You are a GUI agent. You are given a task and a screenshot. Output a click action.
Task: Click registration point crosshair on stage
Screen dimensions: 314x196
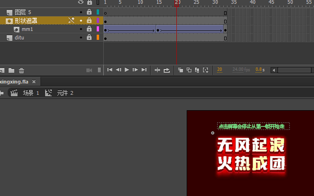coord(213,133)
